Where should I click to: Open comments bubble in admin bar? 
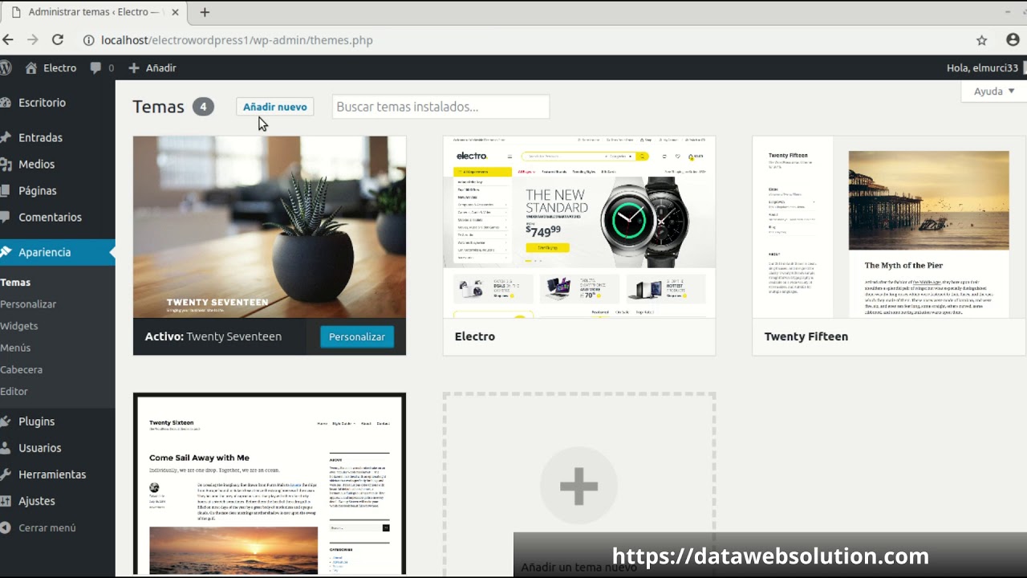pyautogui.click(x=96, y=67)
